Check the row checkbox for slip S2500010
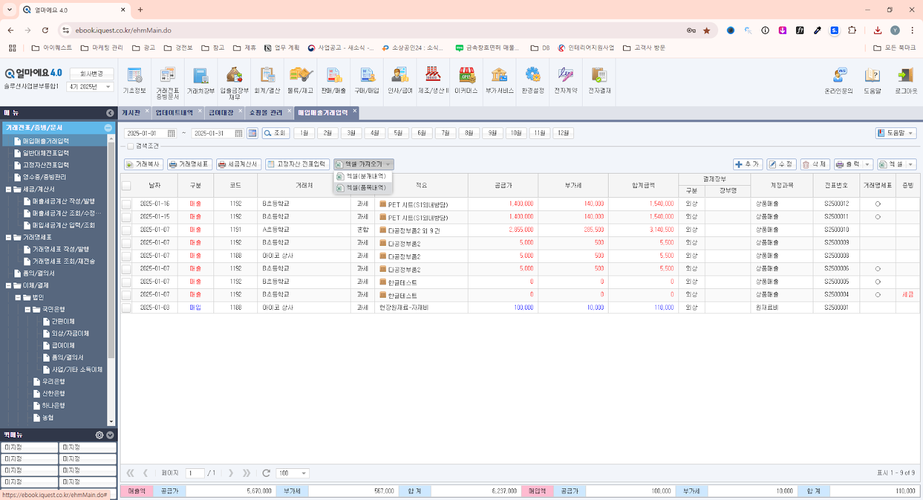This screenshot has height=500, width=923. 126,230
